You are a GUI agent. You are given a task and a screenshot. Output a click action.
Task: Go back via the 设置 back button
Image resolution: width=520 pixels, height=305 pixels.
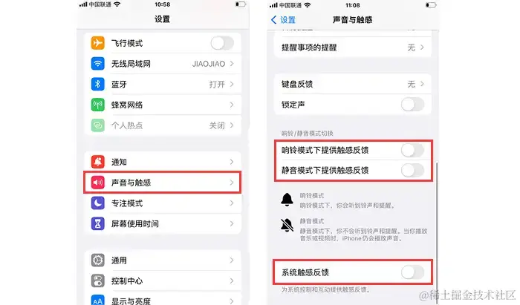coord(283,20)
